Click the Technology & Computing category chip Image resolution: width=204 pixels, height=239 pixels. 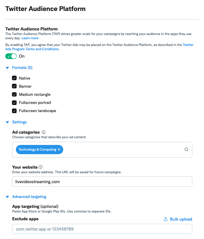coord(37,150)
